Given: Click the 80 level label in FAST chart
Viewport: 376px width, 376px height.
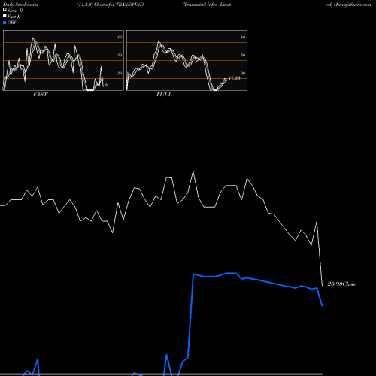Looking at the screenshot, I should coord(120,37).
